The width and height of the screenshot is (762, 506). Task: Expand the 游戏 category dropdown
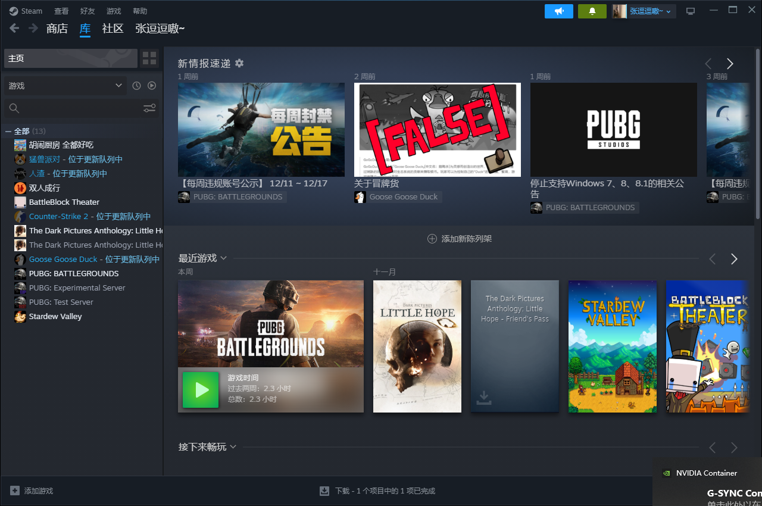click(x=65, y=86)
